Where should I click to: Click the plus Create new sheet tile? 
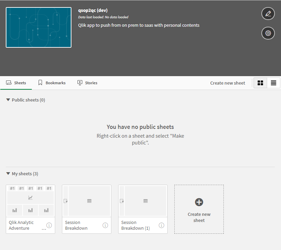click(x=199, y=209)
